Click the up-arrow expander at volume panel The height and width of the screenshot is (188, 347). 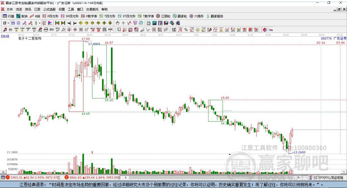click(3, 172)
